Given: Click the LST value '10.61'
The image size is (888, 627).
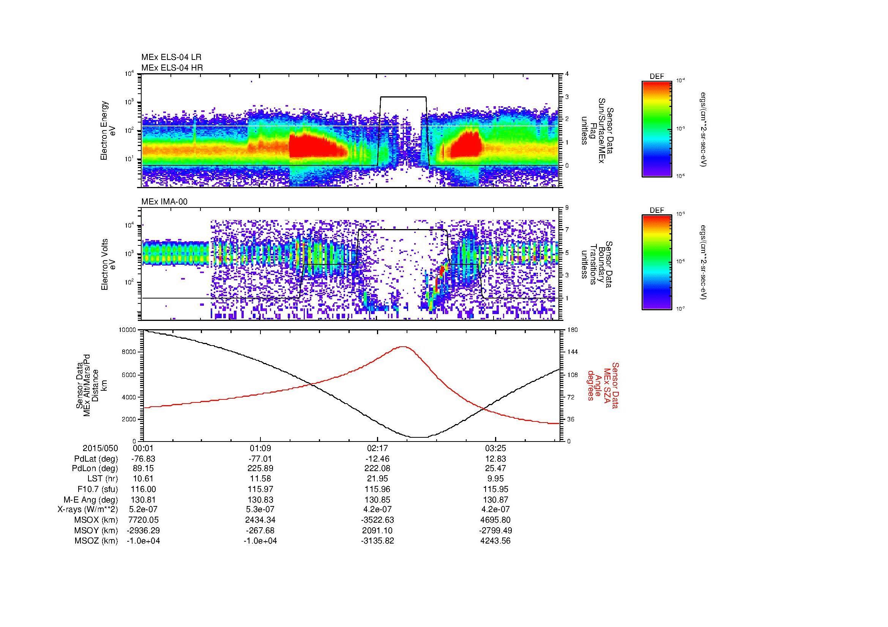Looking at the screenshot, I should coord(143,479).
